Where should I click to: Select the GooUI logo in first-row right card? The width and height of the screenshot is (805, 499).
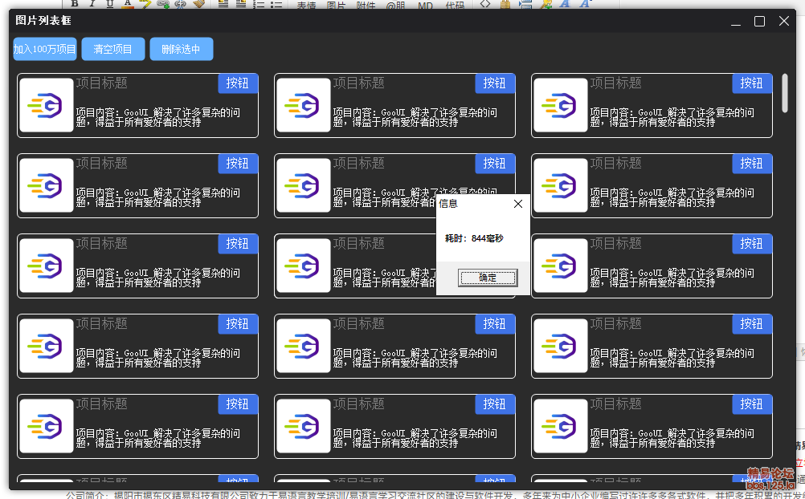[561, 105]
